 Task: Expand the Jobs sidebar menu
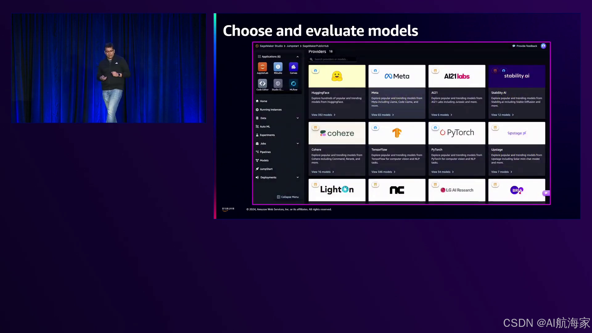[x=298, y=143]
